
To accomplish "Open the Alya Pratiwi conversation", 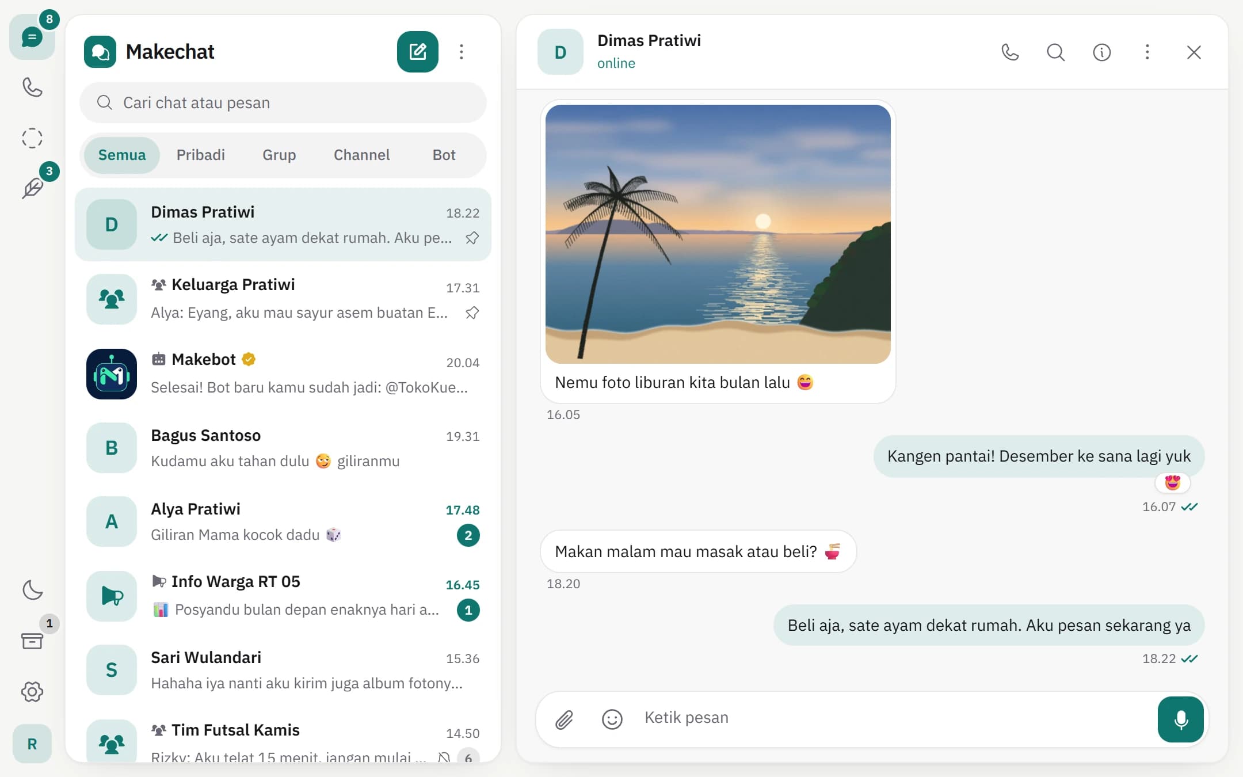I will [x=283, y=521].
